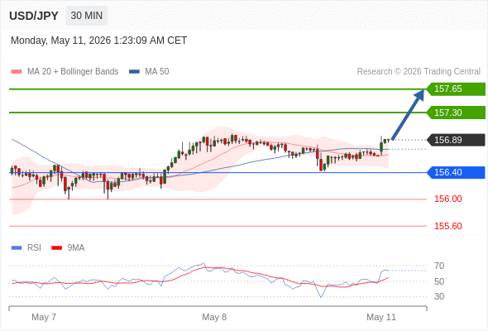The image size is (488, 331).
Task: Click the 30 MIN timeframe badge
Action: 87,16
